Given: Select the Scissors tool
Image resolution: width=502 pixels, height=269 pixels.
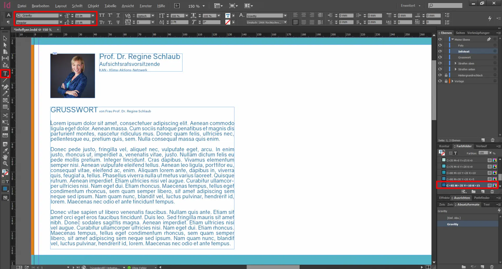Looking at the screenshot, I should click(x=5, y=115).
